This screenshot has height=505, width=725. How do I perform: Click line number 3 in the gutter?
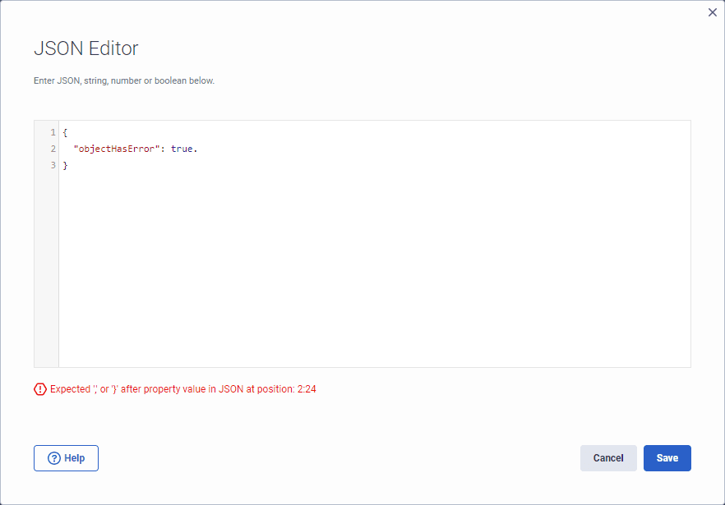52,164
